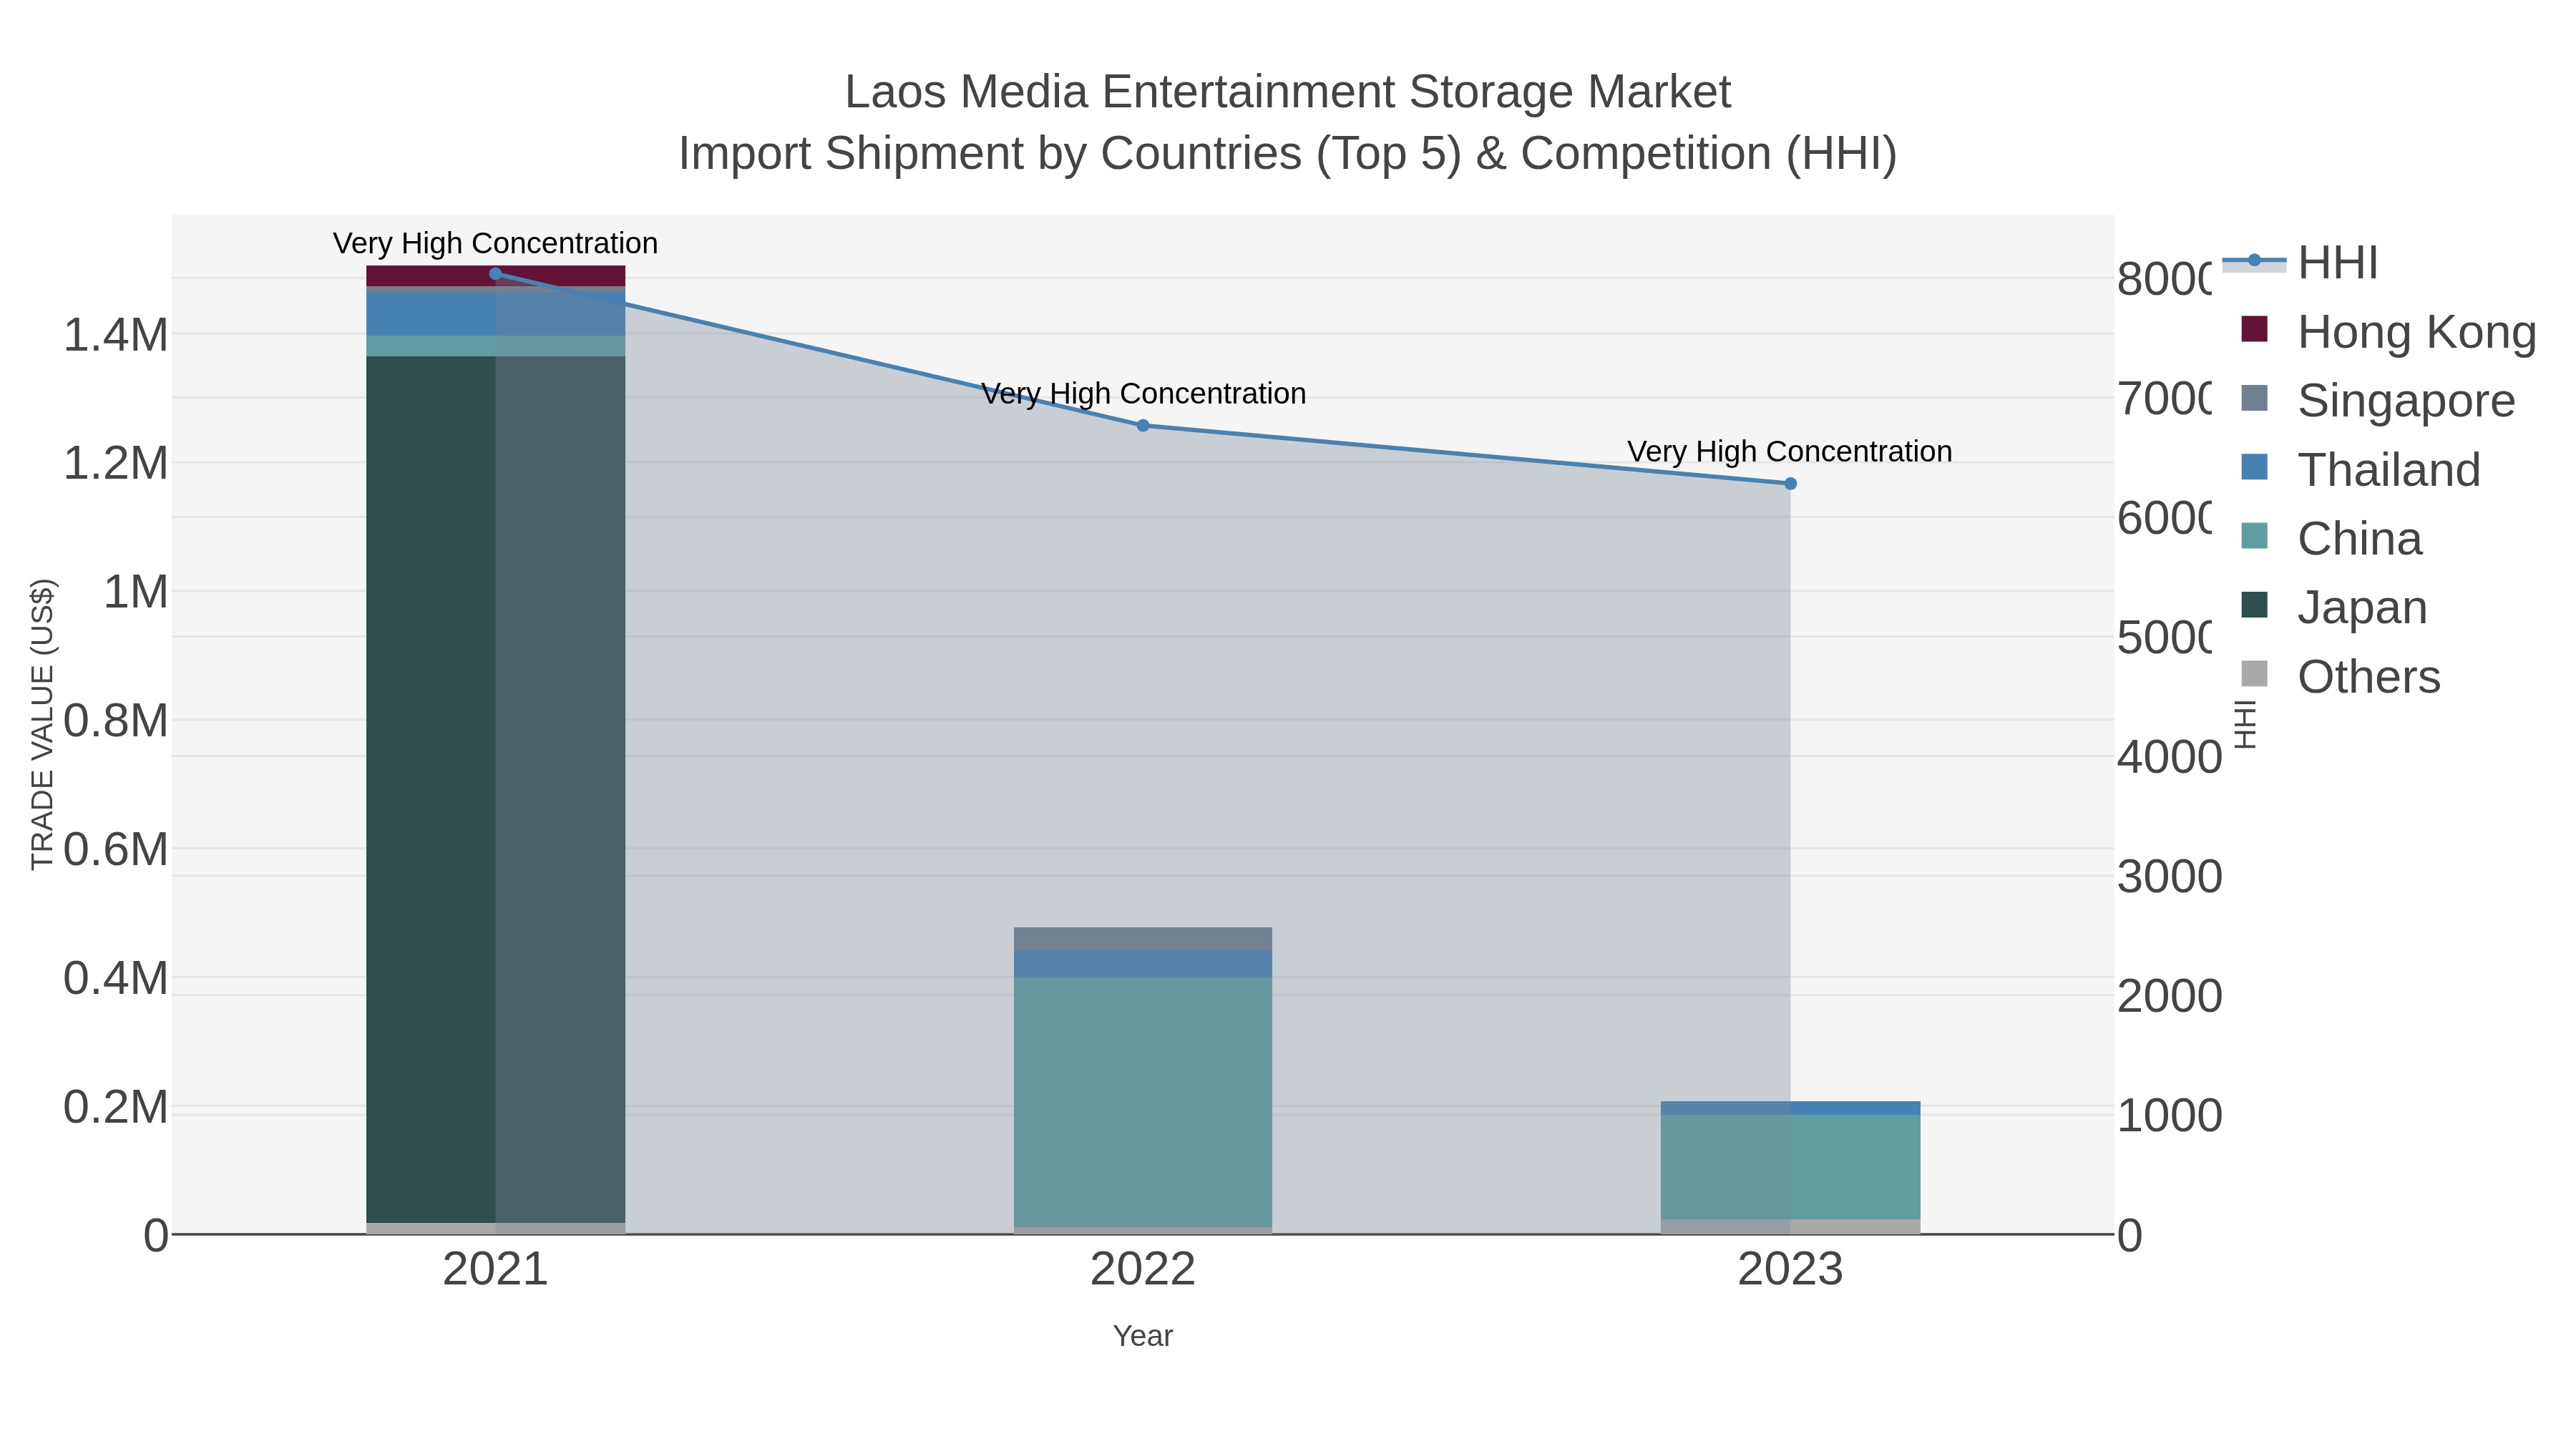Click the Very High Concentration label above 2022
The width and height of the screenshot is (2576, 1449).
pos(1143,393)
